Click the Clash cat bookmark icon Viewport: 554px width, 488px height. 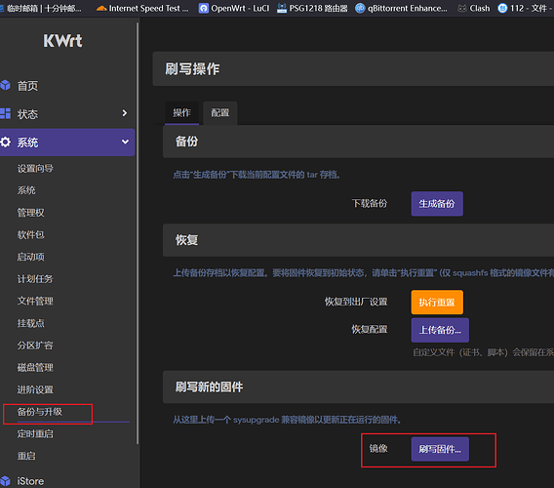click(x=461, y=8)
